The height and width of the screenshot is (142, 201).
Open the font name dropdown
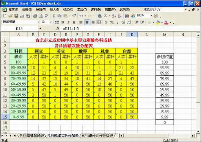click(x=39, y=22)
